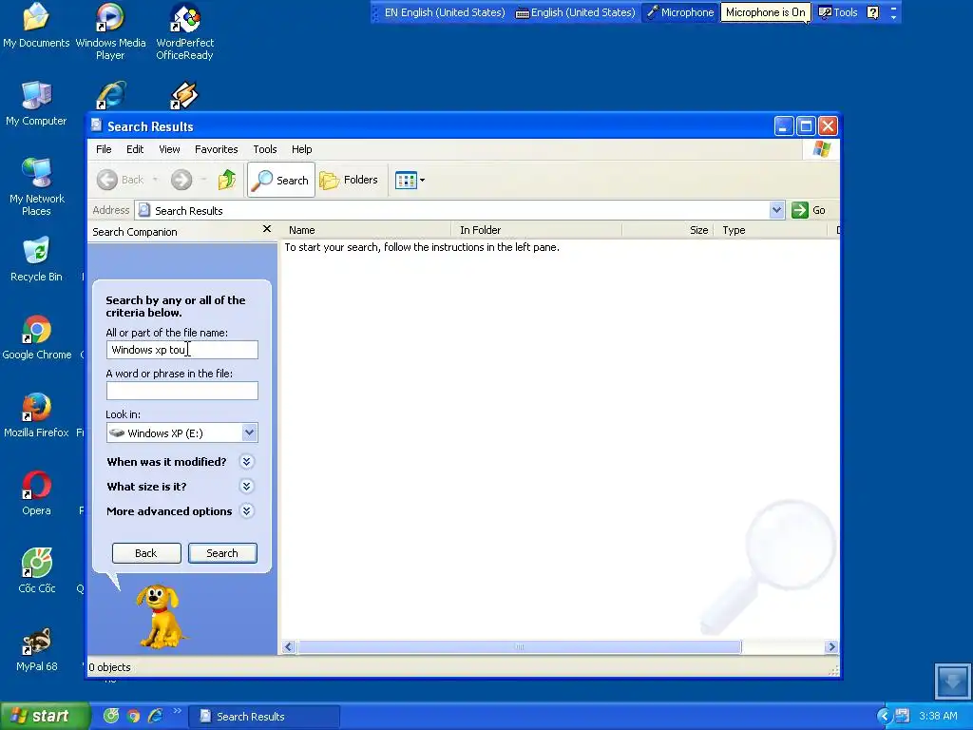Open the File menu
973x730 pixels.
click(x=104, y=149)
